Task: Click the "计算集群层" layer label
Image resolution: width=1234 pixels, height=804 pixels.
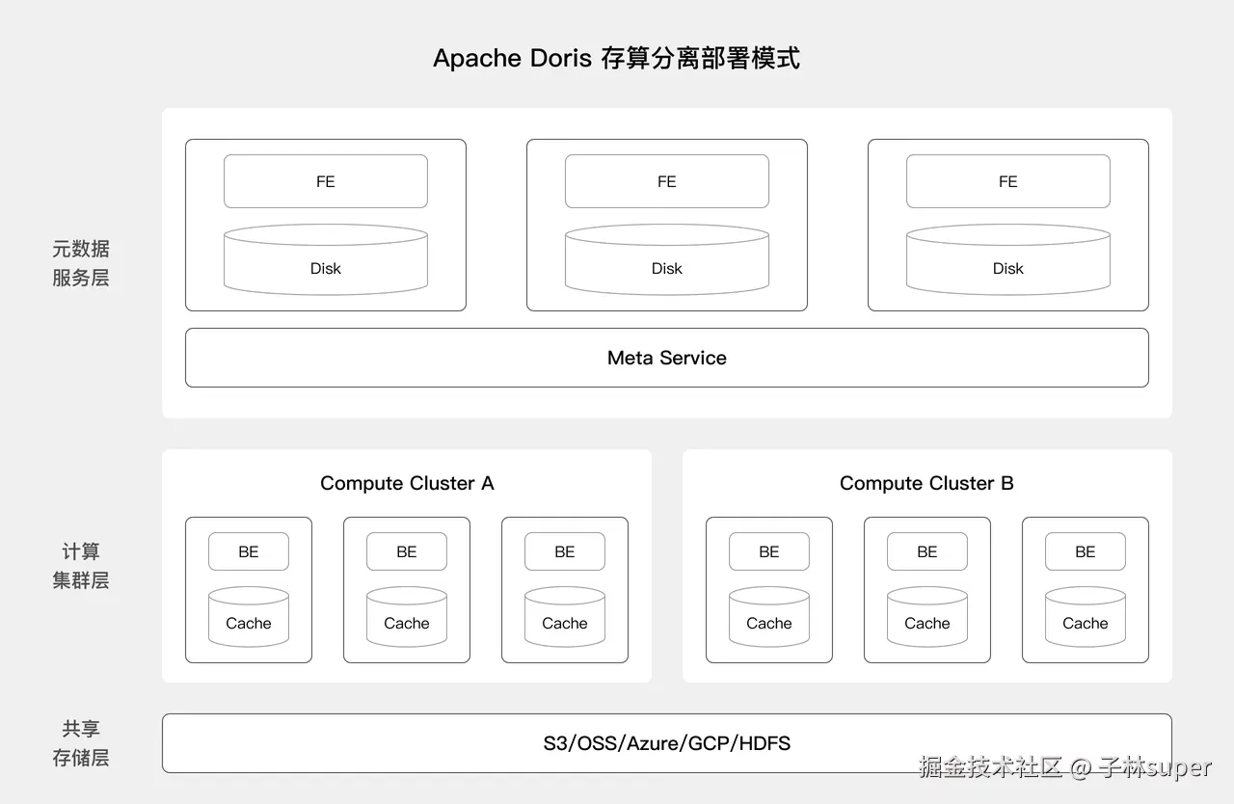Action: [81, 566]
